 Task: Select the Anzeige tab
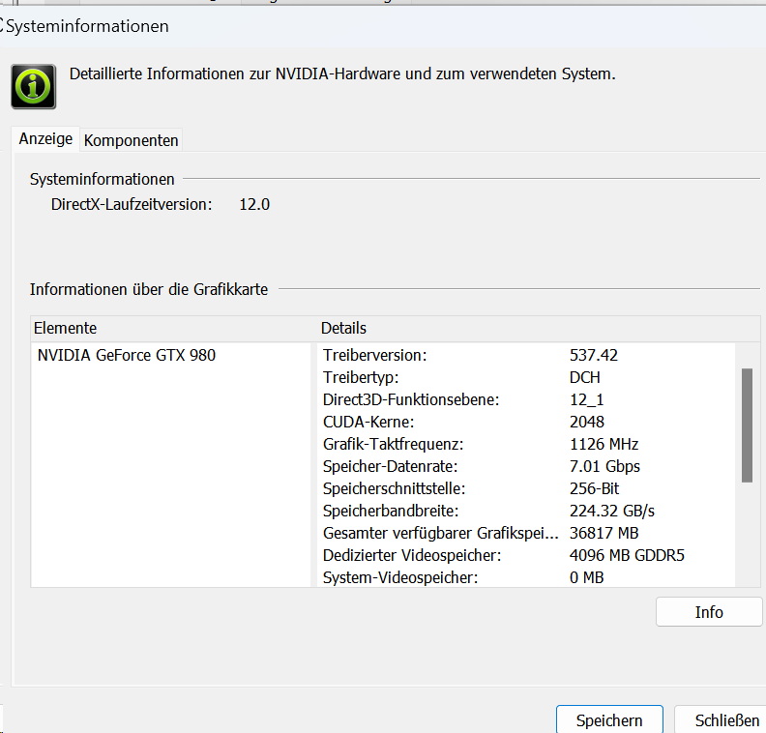(x=45, y=139)
